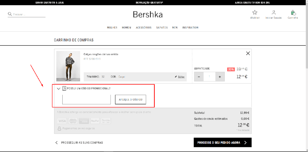Collapse the promotional code section chevron
Viewport: 308px width, 152px height.
click(58, 89)
